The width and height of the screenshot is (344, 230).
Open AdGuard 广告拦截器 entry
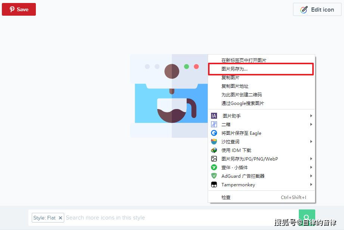click(261, 176)
